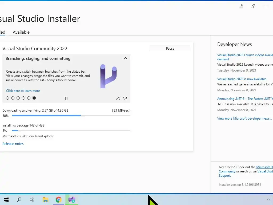273x205 pixels.
Task: Click the thumbs up icon
Action: 118,98
